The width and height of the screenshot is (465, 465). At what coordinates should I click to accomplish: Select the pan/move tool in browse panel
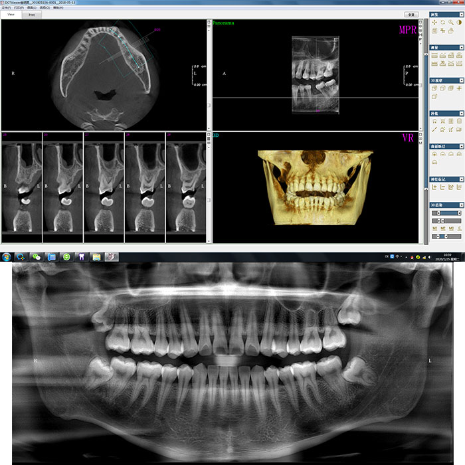(x=434, y=23)
